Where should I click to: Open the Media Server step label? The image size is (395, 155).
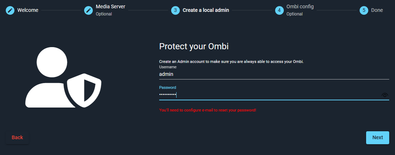[x=110, y=7]
